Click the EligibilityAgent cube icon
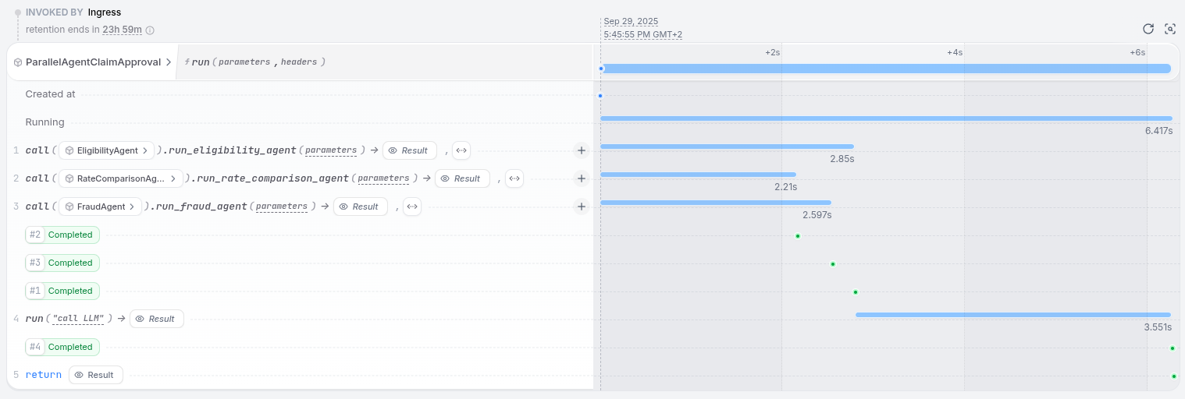The width and height of the screenshot is (1185, 399). click(69, 150)
